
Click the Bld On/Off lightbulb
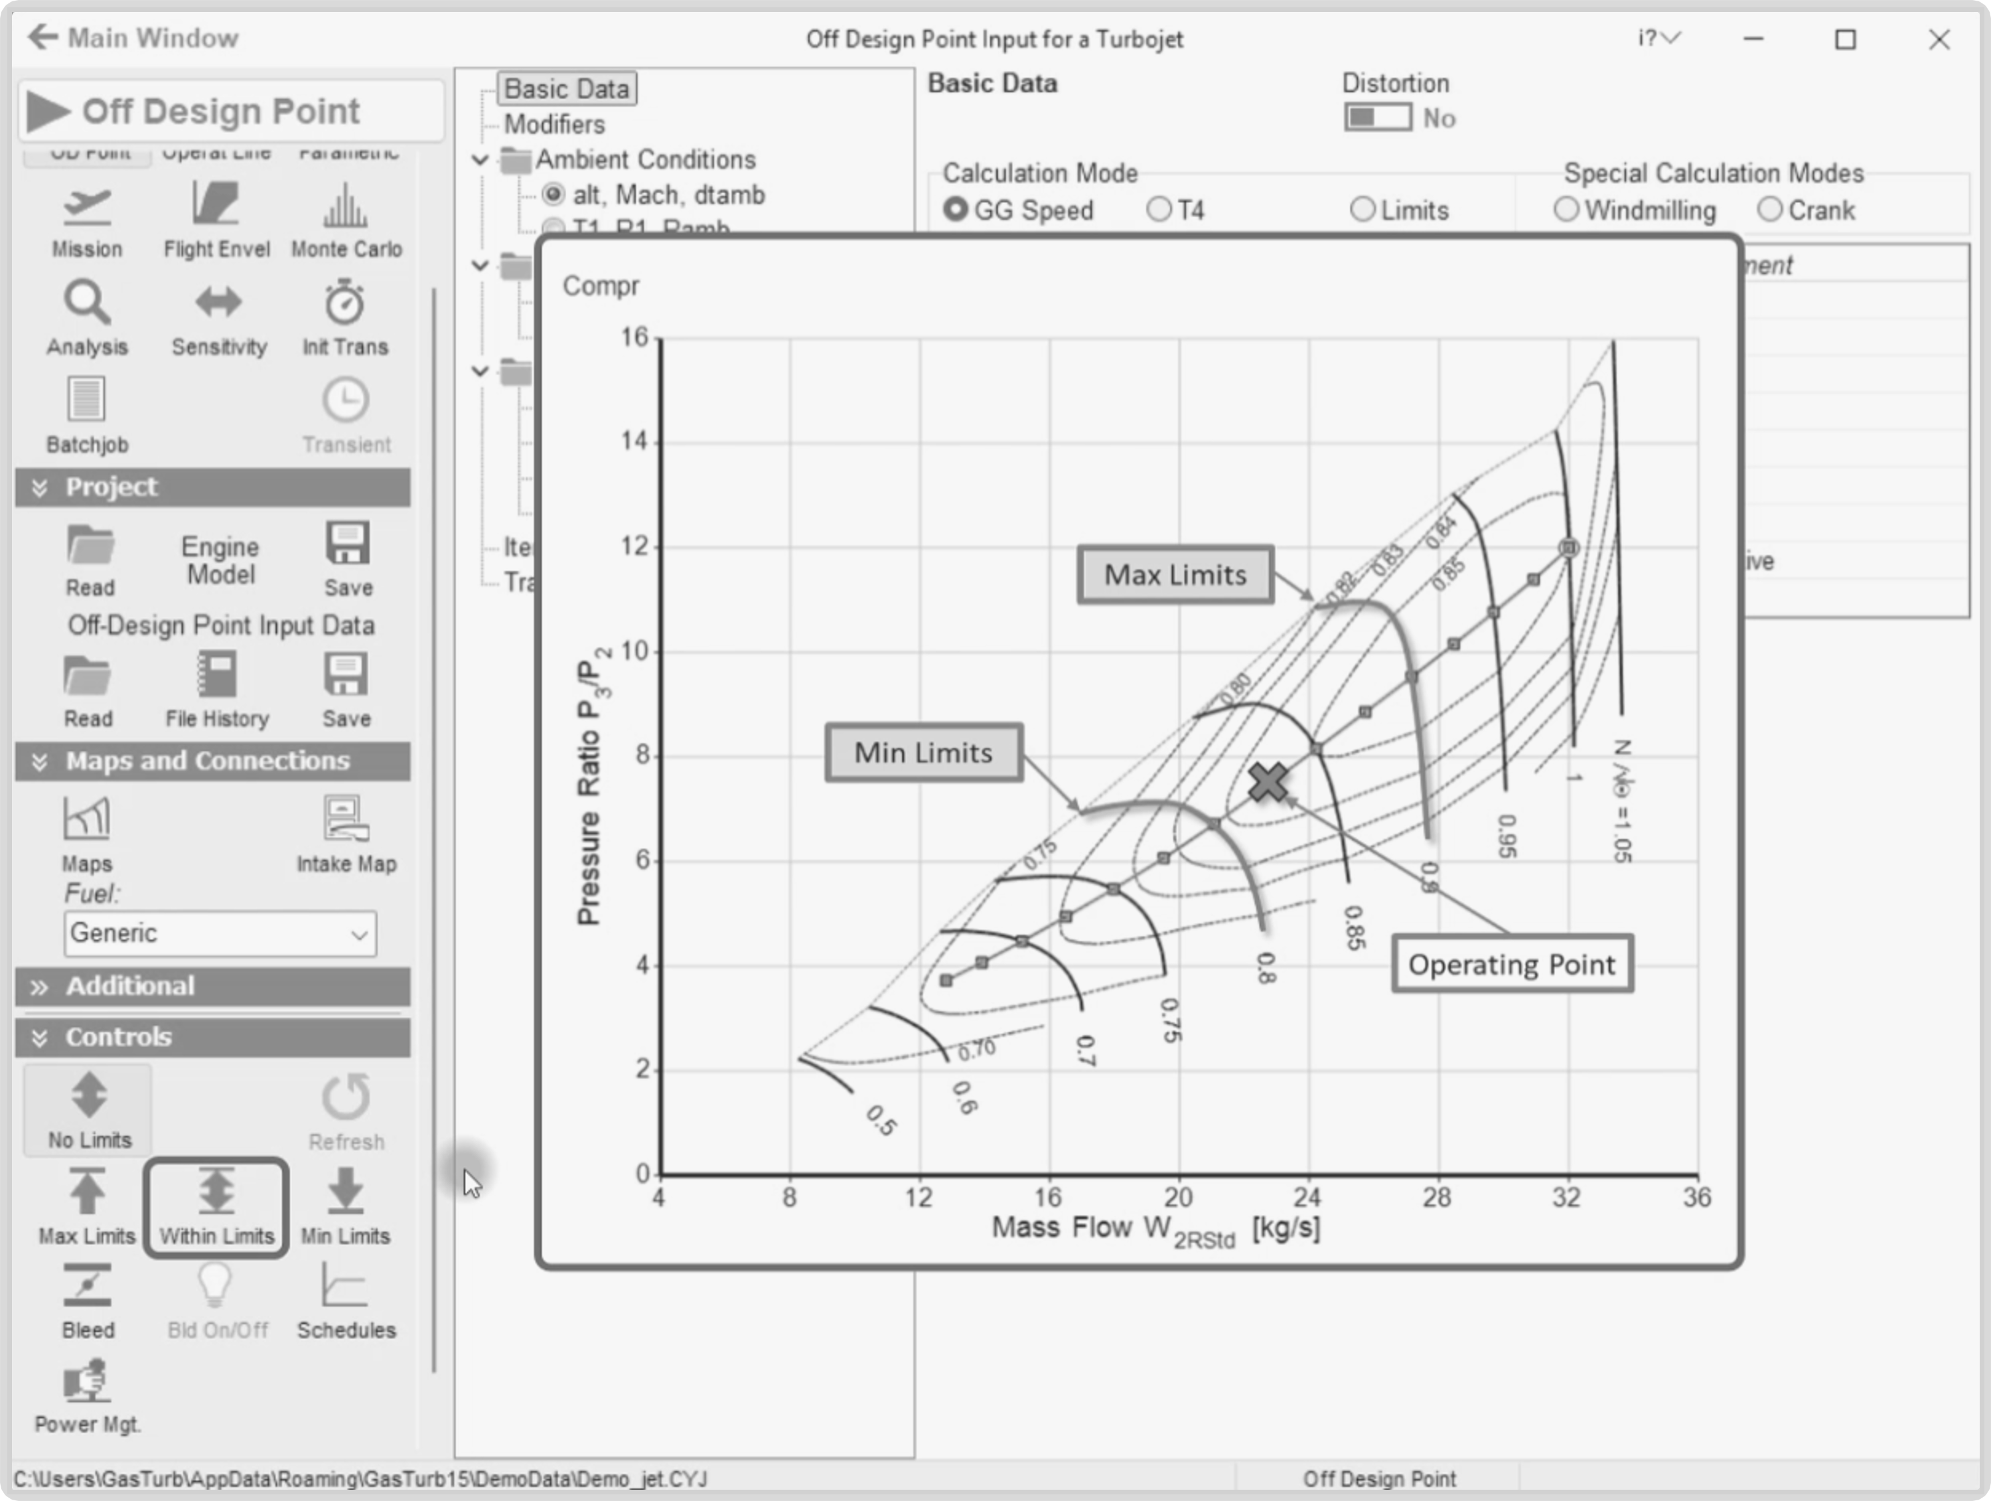point(217,1302)
